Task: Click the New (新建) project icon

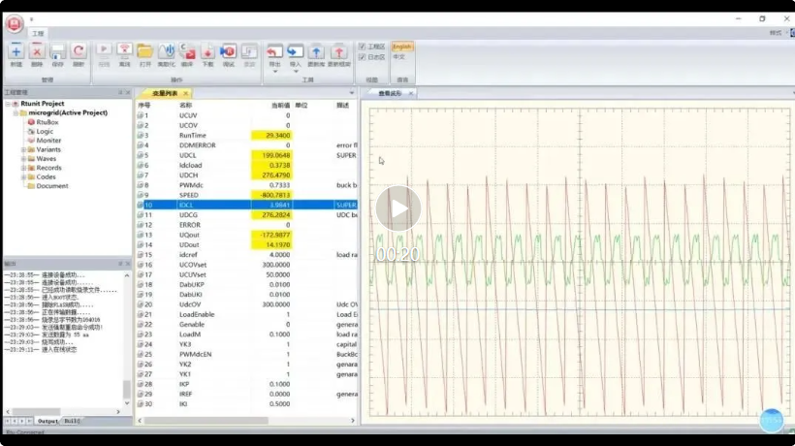Action: [x=16, y=51]
